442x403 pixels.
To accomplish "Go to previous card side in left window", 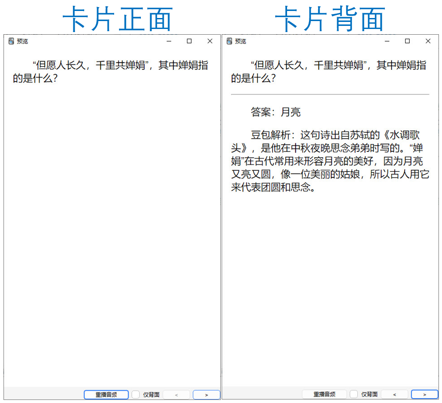I will pos(176,395).
